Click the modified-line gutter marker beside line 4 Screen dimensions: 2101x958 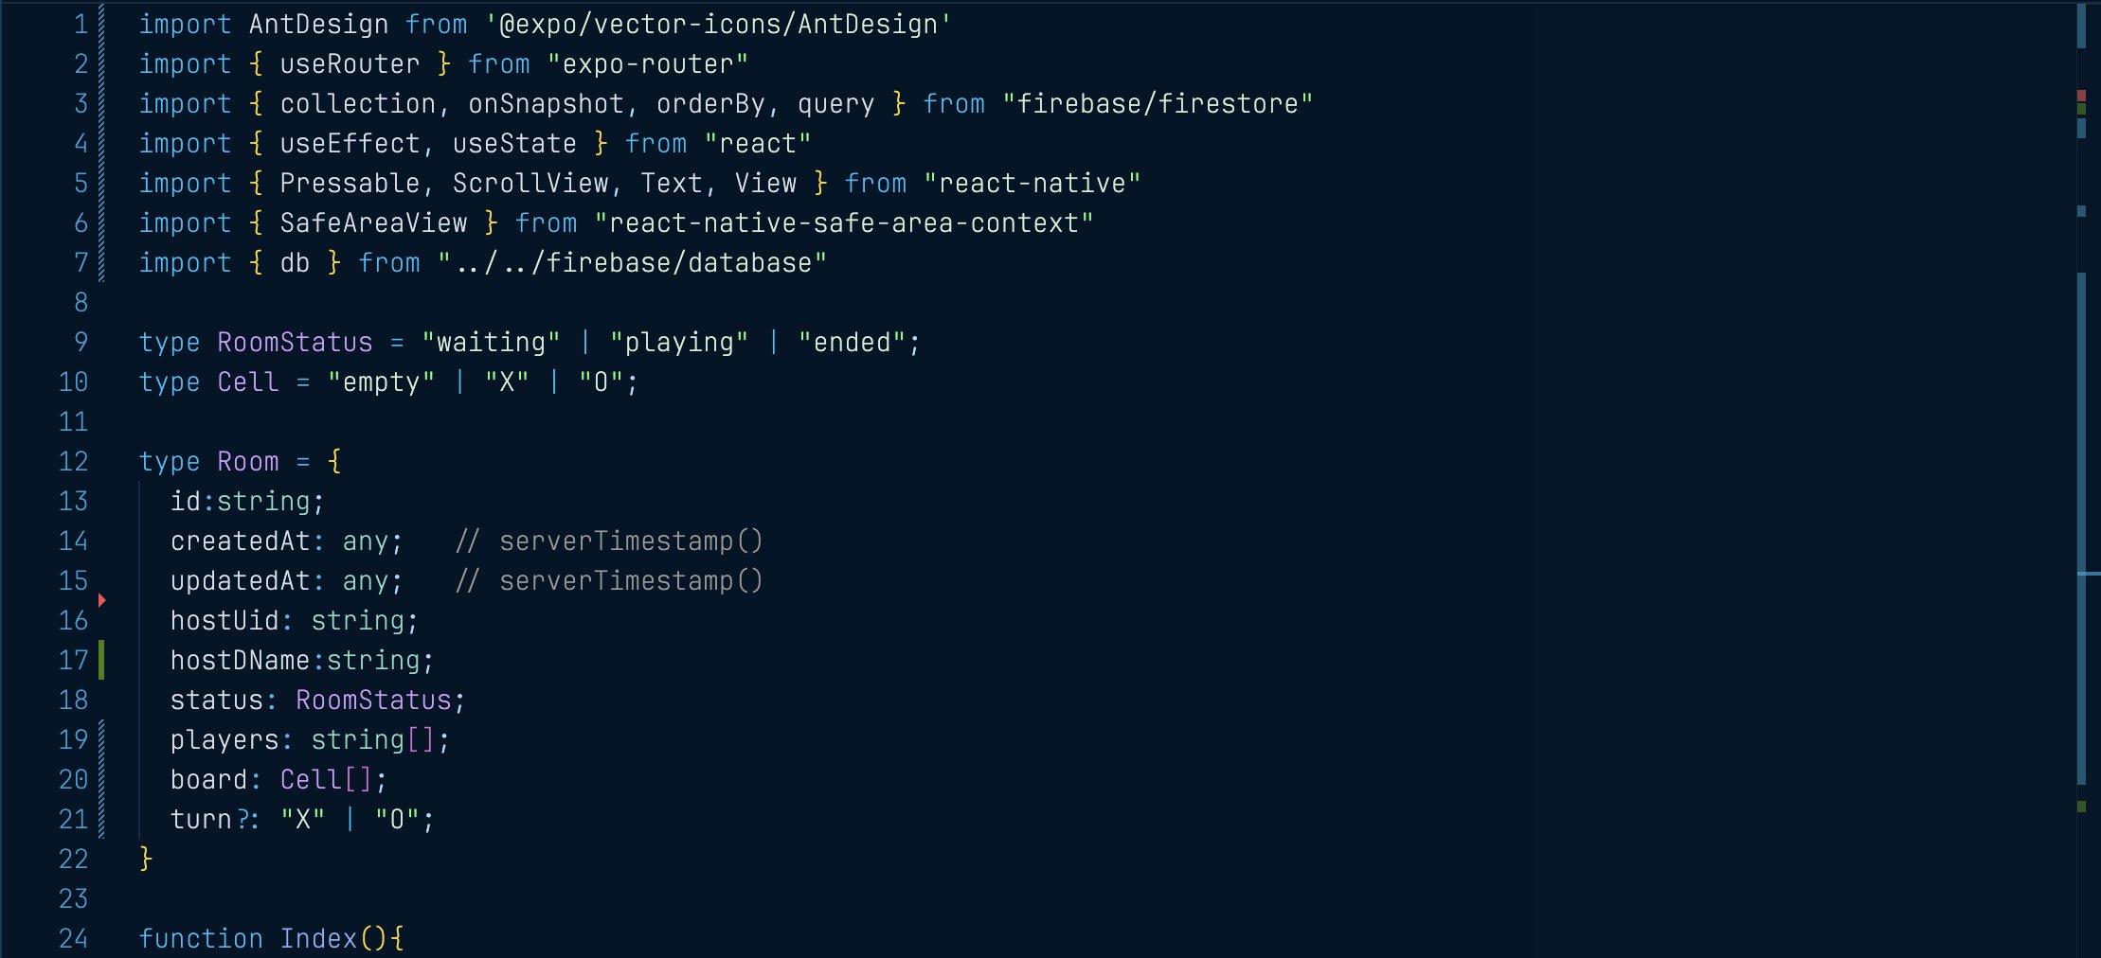pos(101,143)
